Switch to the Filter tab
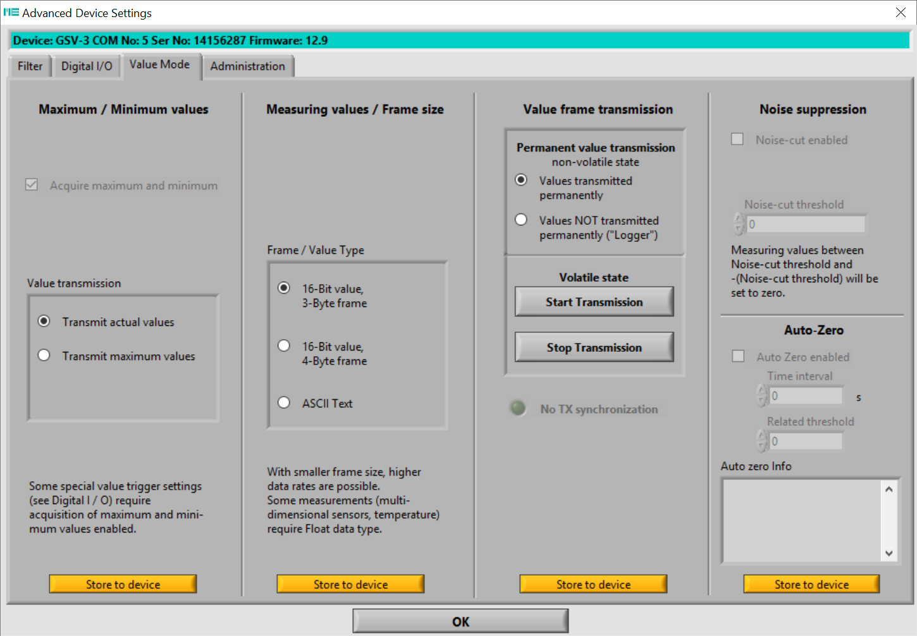 tap(30, 66)
